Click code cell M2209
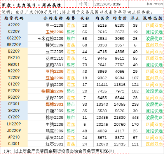Image resolution: width=164 pixels, height=154 pixels. click(x=14, y=71)
